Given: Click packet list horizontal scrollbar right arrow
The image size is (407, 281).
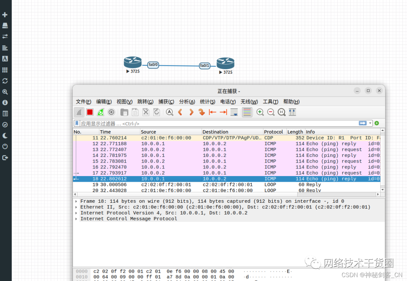Looking at the screenshot, I should coord(378,194).
